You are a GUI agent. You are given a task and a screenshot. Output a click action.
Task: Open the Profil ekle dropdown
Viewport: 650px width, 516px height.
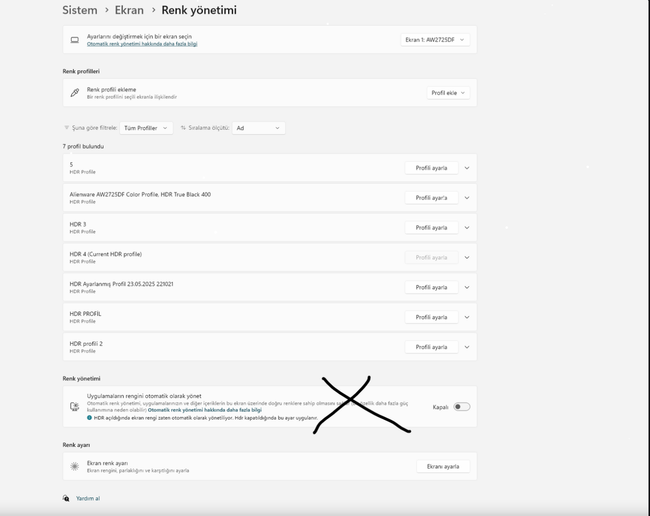pyautogui.click(x=448, y=93)
